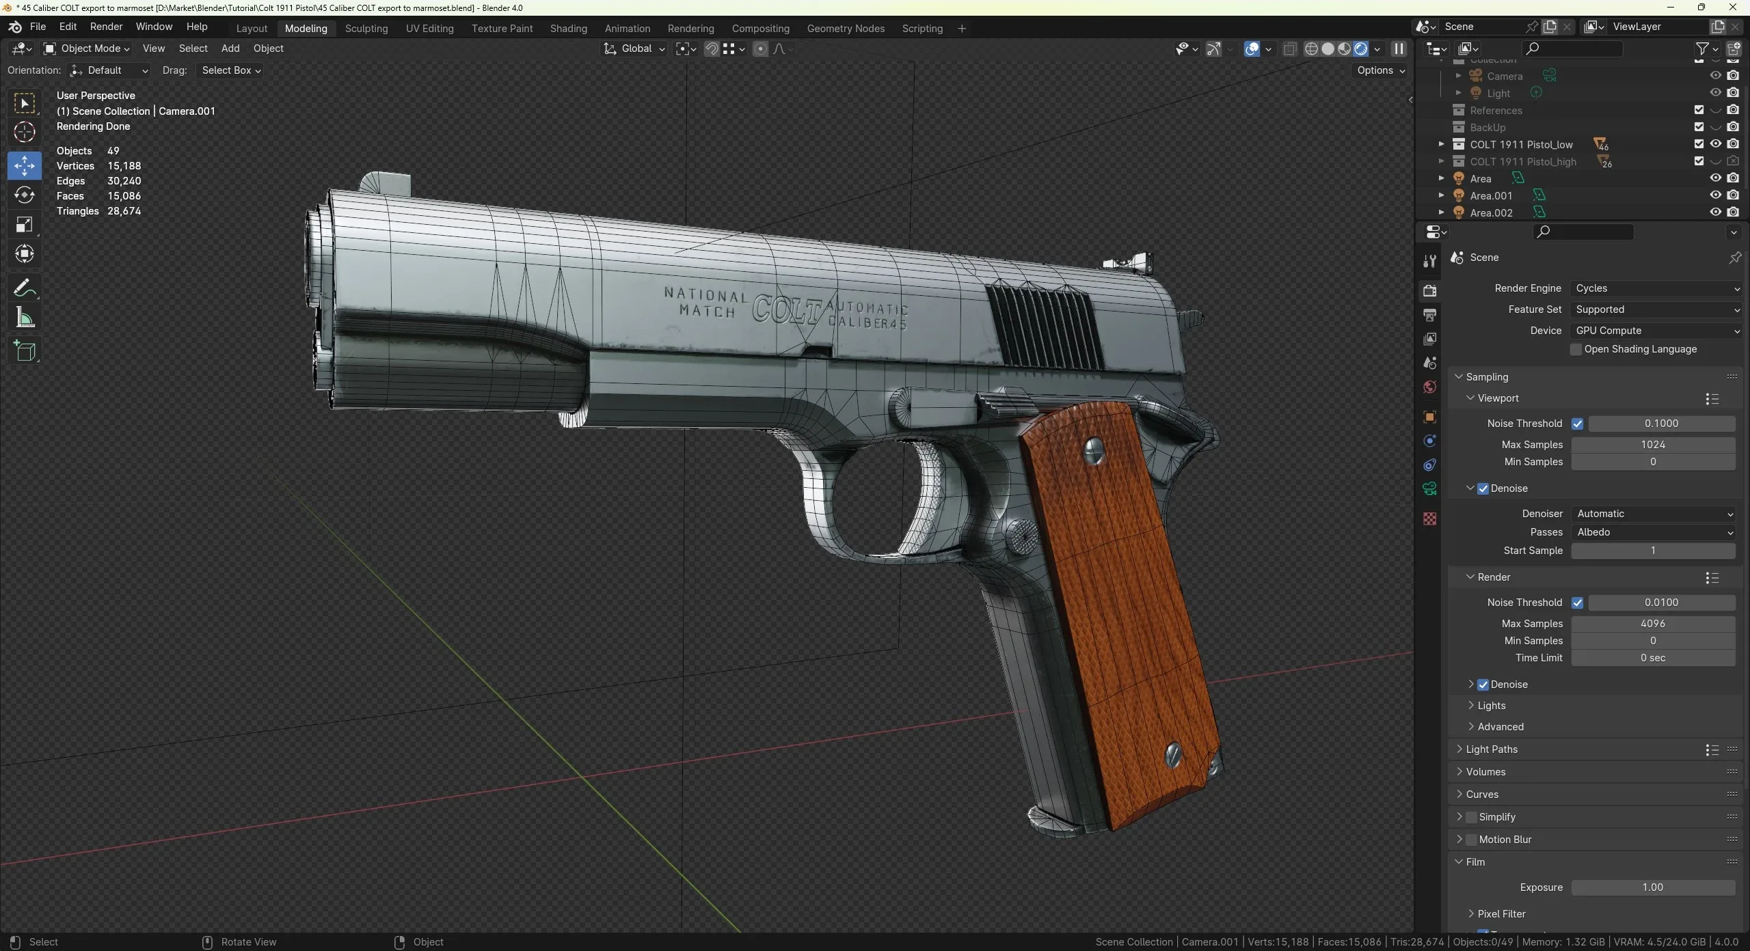Viewport: 1750px width, 951px height.
Task: Hide Area.001 light in viewport
Action: pyautogui.click(x=1715, y=195)
